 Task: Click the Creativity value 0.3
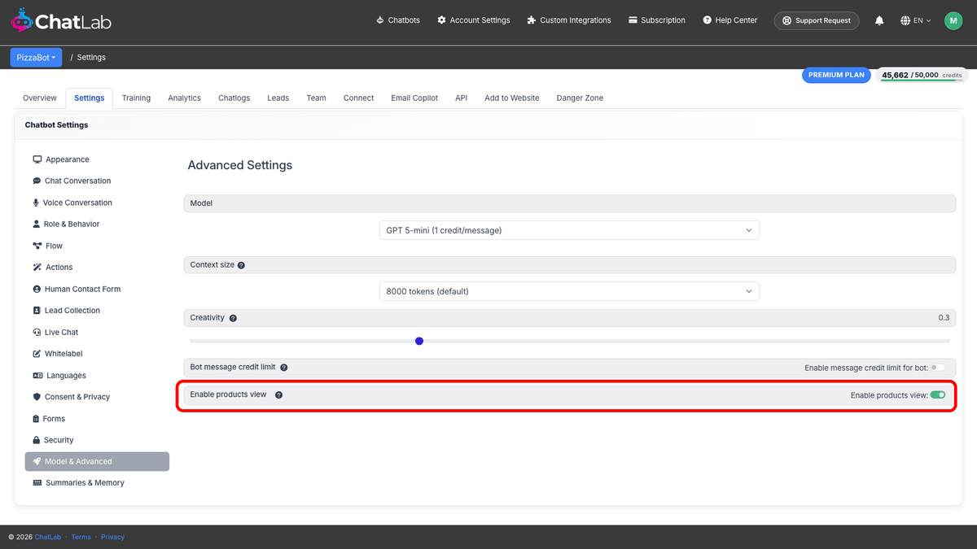[x=944, y=318]
